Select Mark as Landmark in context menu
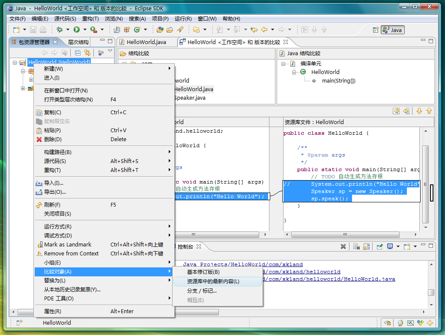445x335 pixels. (x=104, y=245)
